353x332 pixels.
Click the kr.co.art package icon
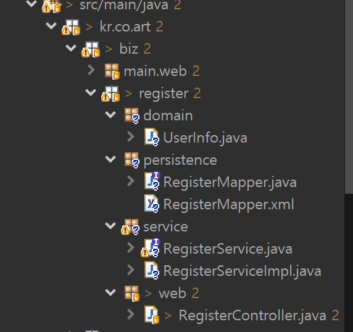click(x=71, y=27)
